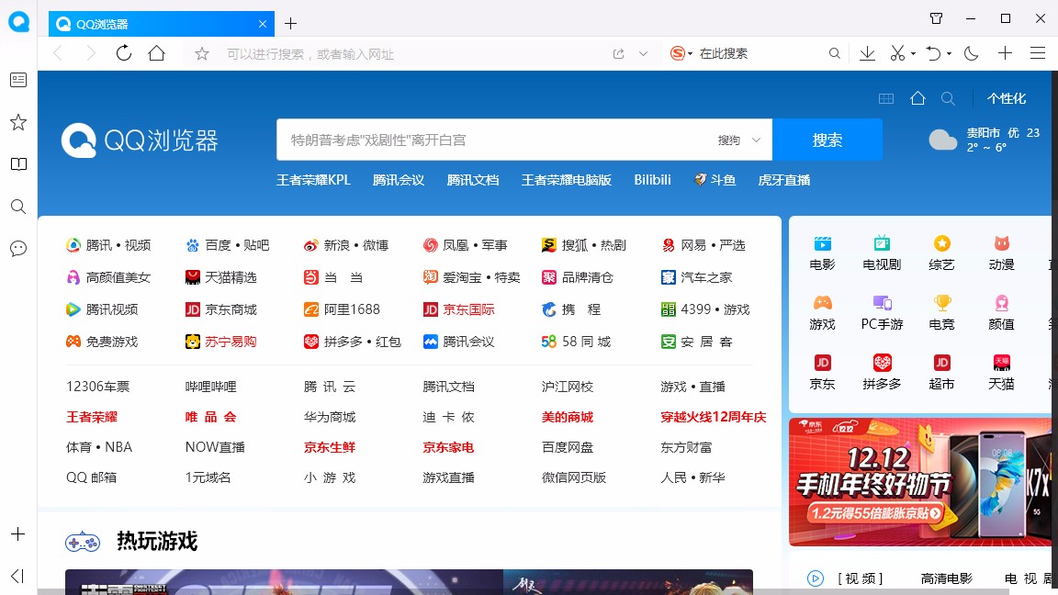Viewport: 1058px width, 595px height.
Task: Open the 王者荣耀KPL link
Action: click(x=312, y=180)
